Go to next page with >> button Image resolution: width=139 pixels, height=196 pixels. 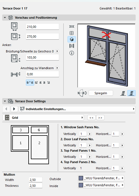(100, 118)
